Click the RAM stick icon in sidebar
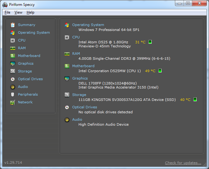Viewport: 209px width, 169px height. click(x=13, y=48)
